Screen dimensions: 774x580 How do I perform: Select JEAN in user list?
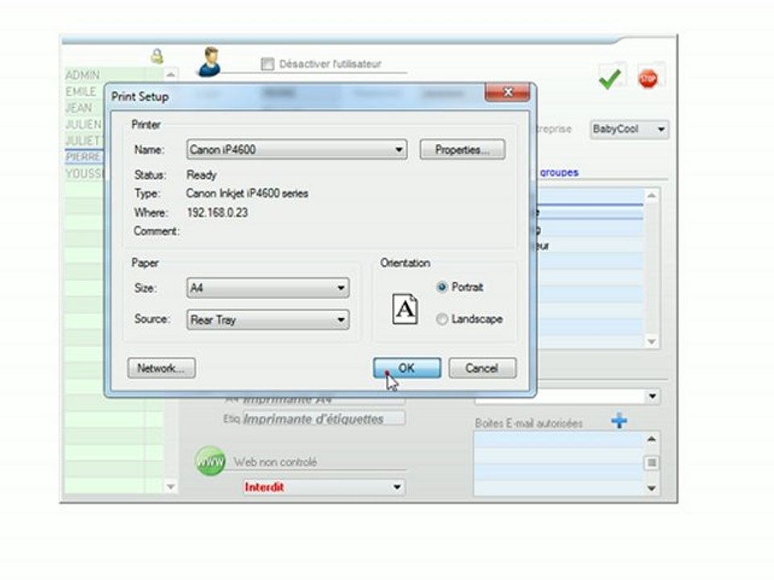(79, 108)
